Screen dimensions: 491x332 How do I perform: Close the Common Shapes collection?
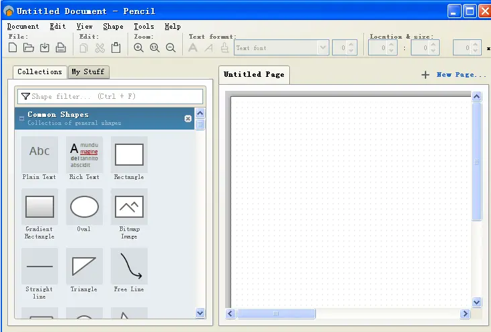[x=188, y=118]
